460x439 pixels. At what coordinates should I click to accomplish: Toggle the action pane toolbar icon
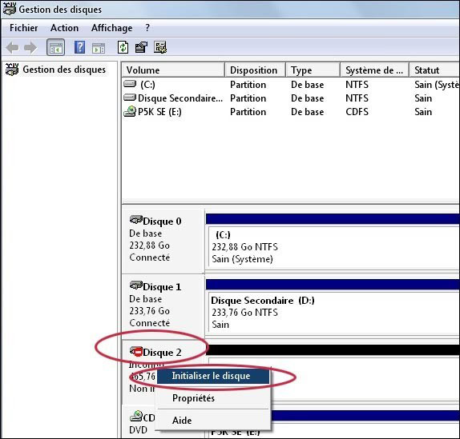99,48
